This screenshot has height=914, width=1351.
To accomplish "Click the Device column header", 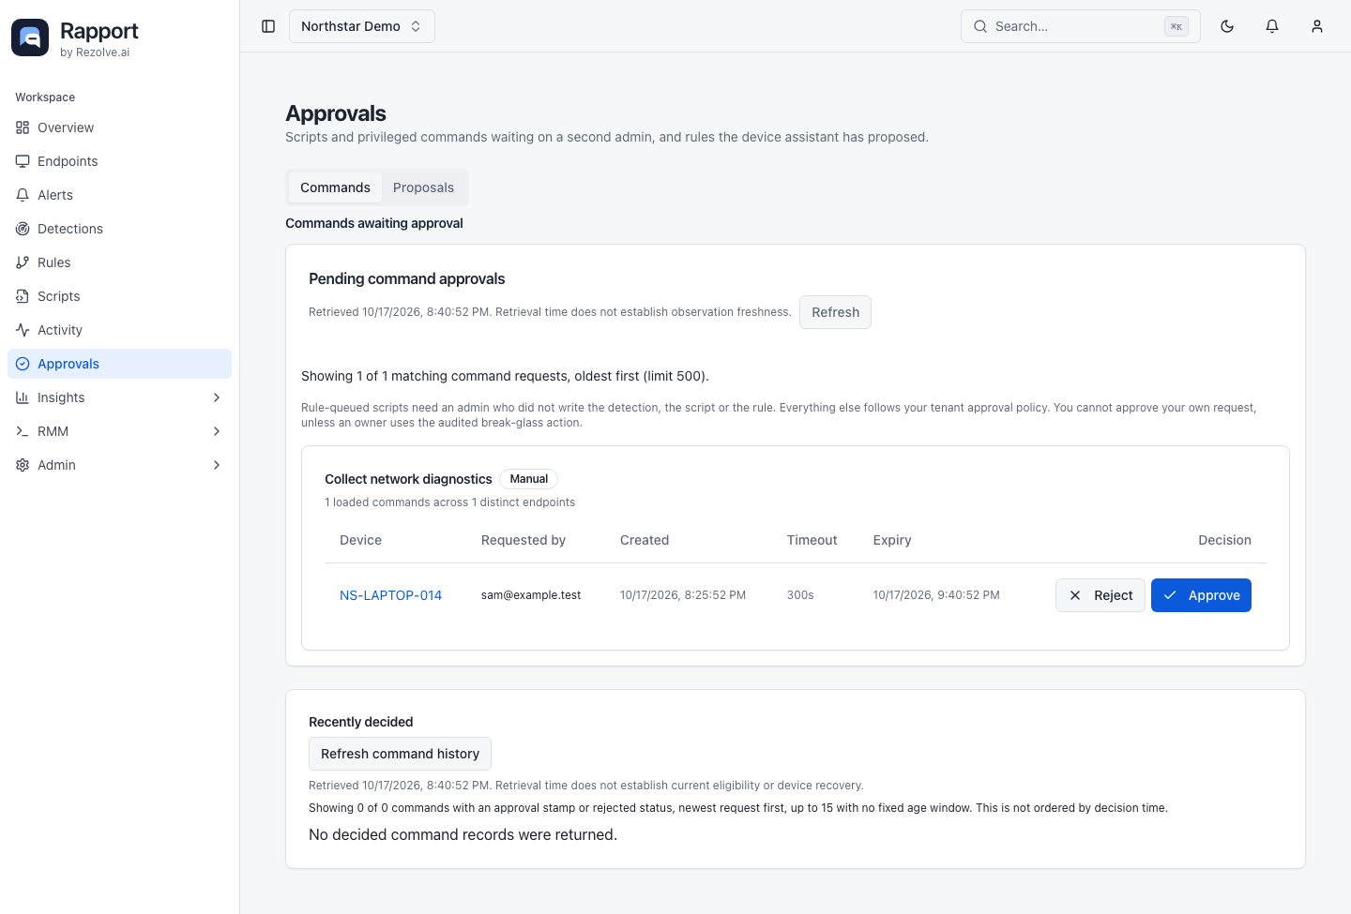I will [360, 540].
